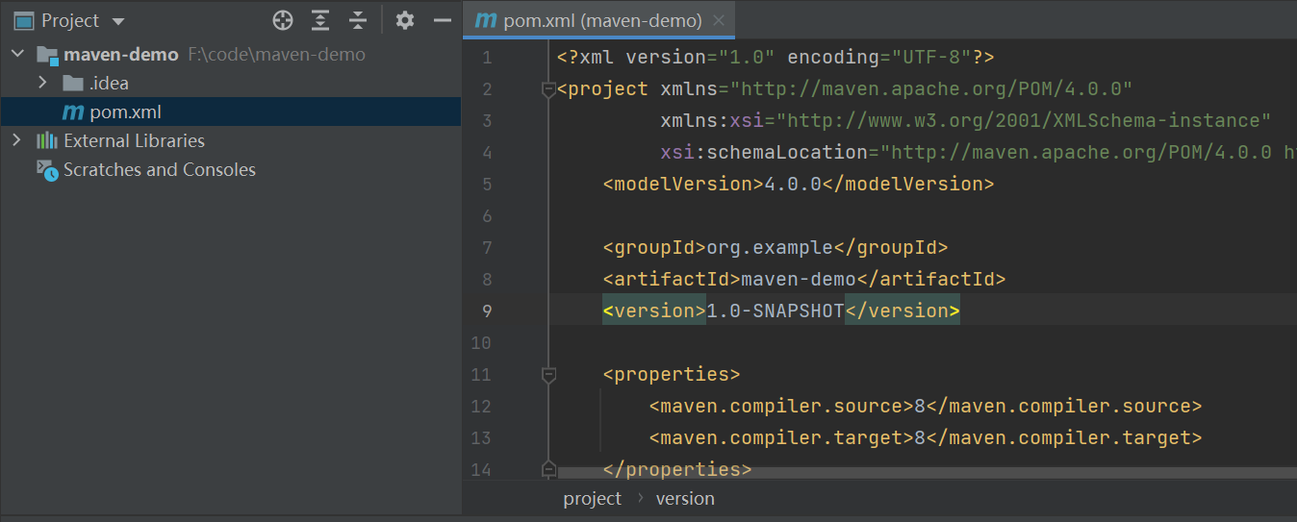Click the maven.compiler.target opening tag
This screenshot has height=522, width=1297.
click(x=781, y=437)
